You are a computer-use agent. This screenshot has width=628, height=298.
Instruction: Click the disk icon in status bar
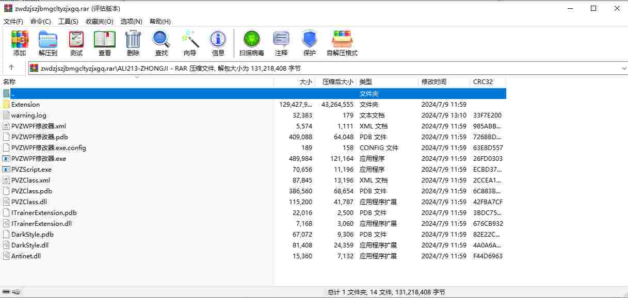(6, 292)
